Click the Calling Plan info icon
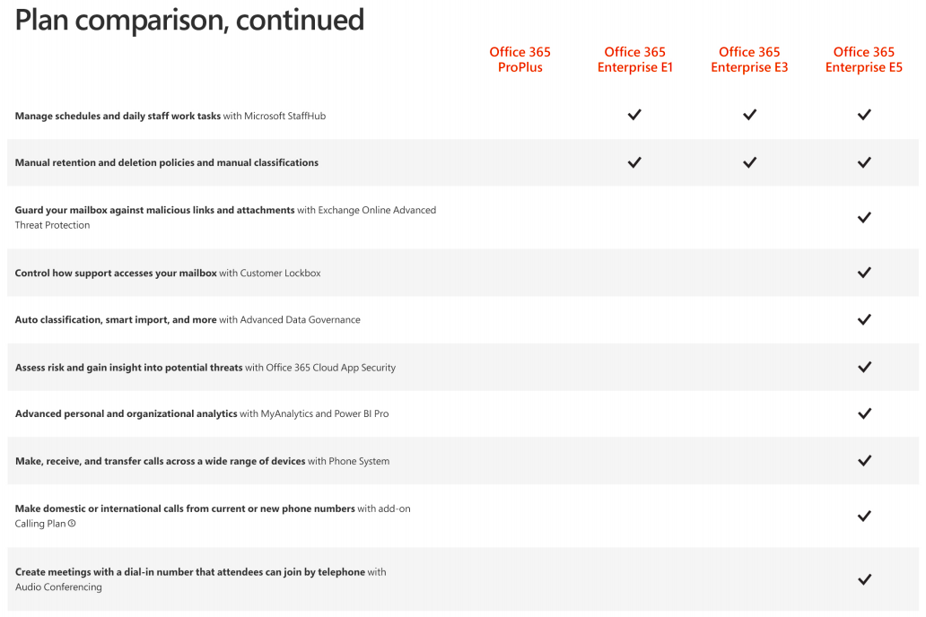The width and height of the screenshot is (926, 617). click(x=72, y=523)
